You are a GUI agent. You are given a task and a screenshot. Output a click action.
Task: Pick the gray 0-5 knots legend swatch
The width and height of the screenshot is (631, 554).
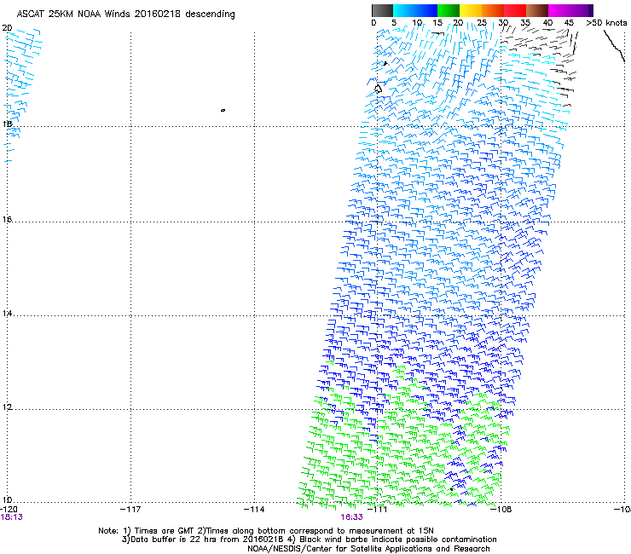pyautogui.click(x=382, y=10)
